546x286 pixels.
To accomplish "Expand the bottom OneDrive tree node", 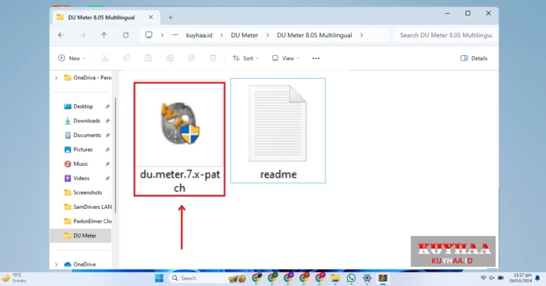I will pos(57,265).
